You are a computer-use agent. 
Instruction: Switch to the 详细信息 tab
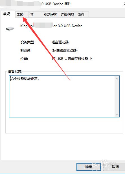[67, 14]
